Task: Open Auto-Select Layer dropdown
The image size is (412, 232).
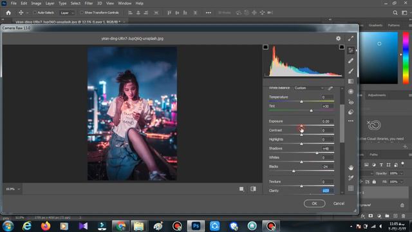Action: (x=66, y=13)
